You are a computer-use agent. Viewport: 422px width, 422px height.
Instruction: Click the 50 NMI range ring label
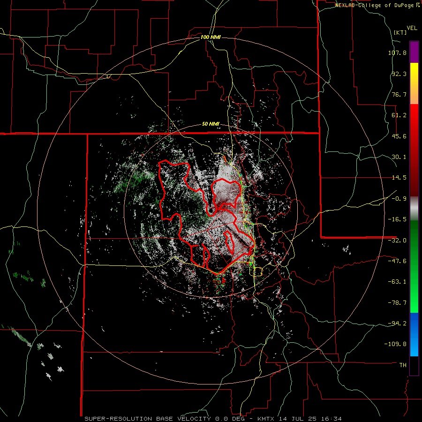point(211,124)
